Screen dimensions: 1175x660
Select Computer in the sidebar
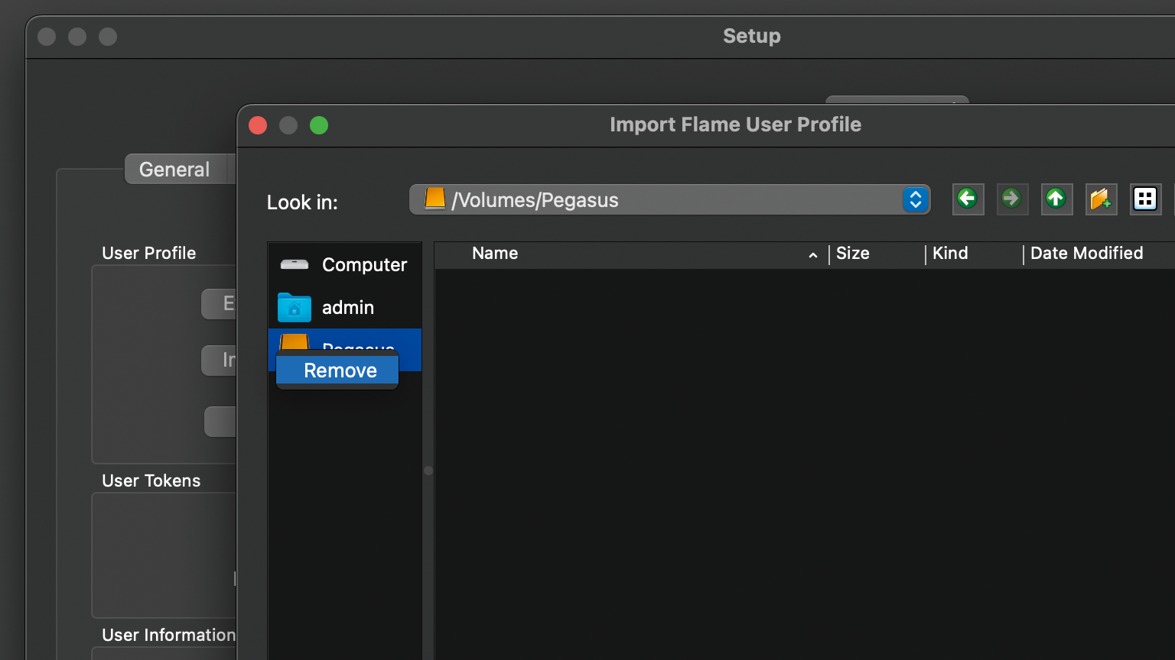[344, 265]
